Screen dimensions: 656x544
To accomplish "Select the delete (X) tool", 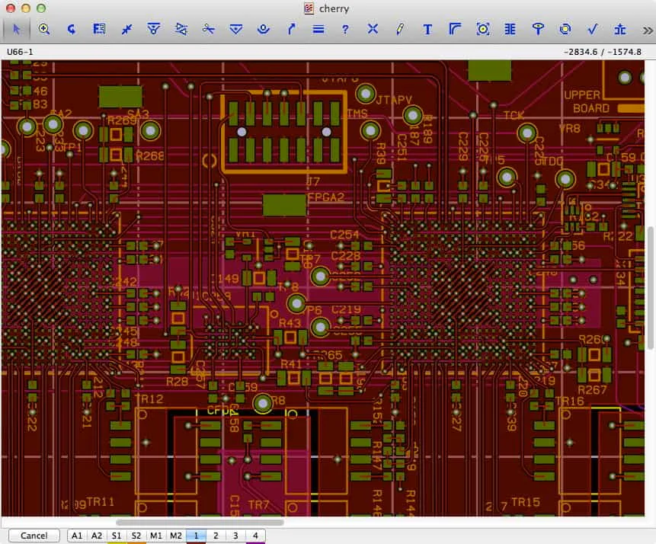I will coord(373,29).
